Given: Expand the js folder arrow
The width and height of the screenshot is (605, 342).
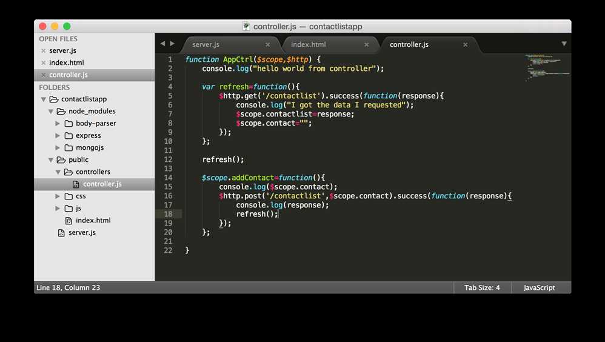Looking at the screenshot, I should [x=58, y=209].
